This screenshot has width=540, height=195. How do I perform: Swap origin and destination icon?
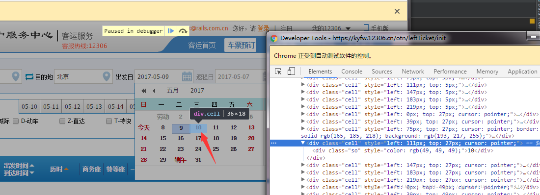pyautogui.click(x=29, y=77)
